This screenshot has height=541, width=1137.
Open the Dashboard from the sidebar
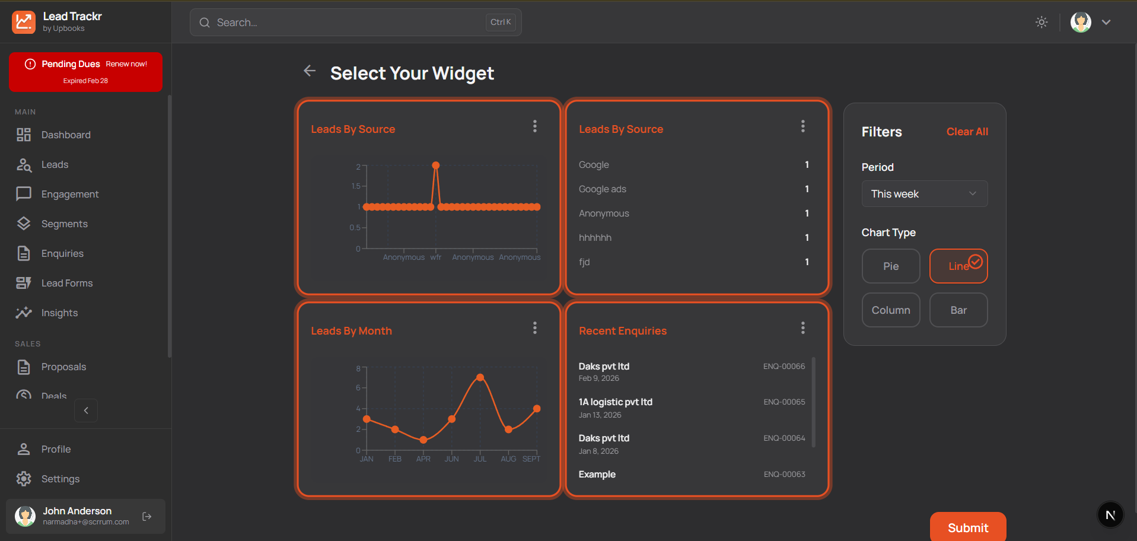point(65,135)
